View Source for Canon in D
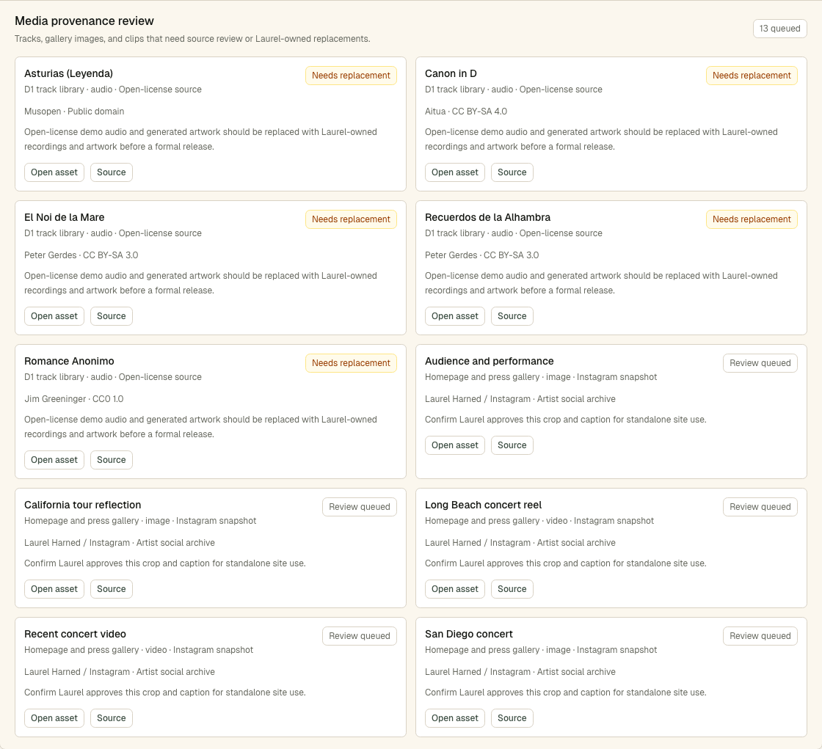 512,172
